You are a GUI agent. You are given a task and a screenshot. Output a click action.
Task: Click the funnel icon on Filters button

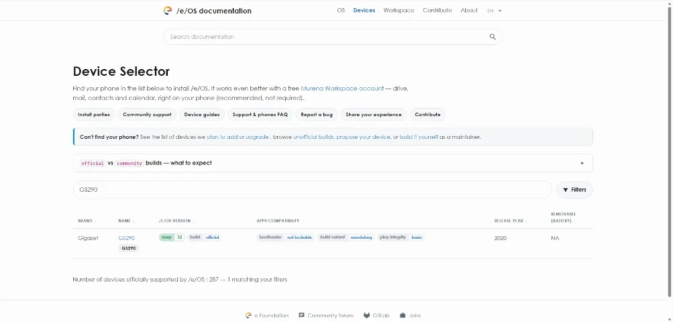tap(566, 190)
